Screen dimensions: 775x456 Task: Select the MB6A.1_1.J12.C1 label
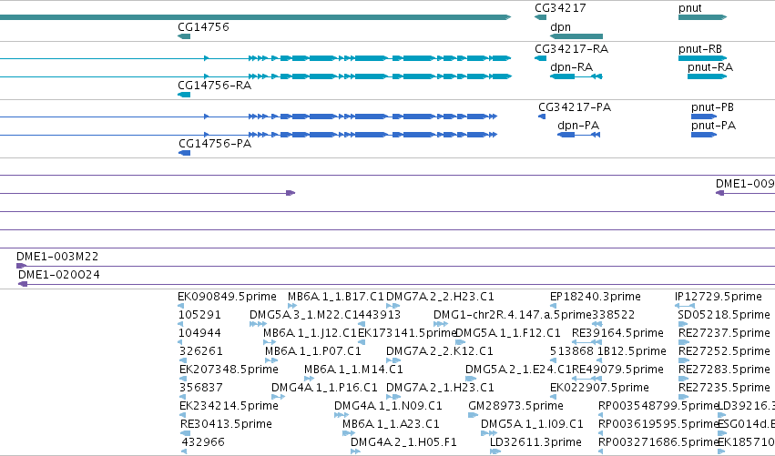tap(310, 333)
